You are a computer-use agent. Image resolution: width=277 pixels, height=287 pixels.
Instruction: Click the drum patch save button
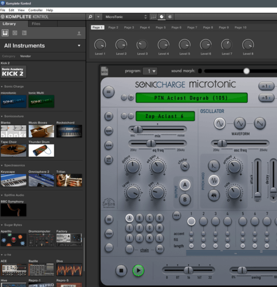tap(109, 145)
